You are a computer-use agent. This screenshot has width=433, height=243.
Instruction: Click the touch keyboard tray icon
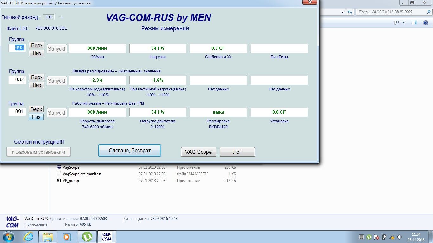[361, 237]
